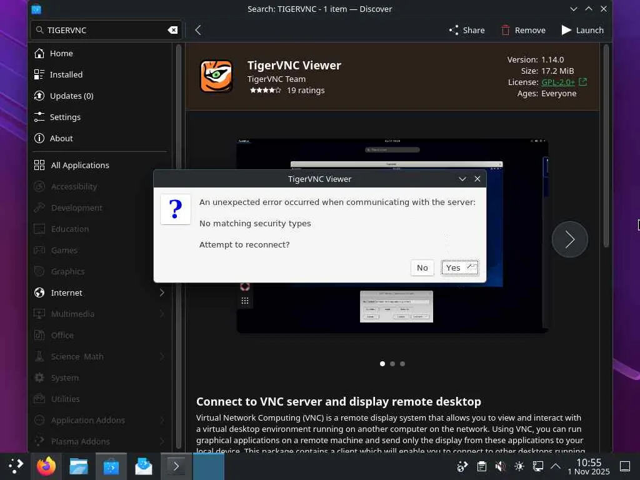Click the sidebar vertical scrollbar

(178, 245)
